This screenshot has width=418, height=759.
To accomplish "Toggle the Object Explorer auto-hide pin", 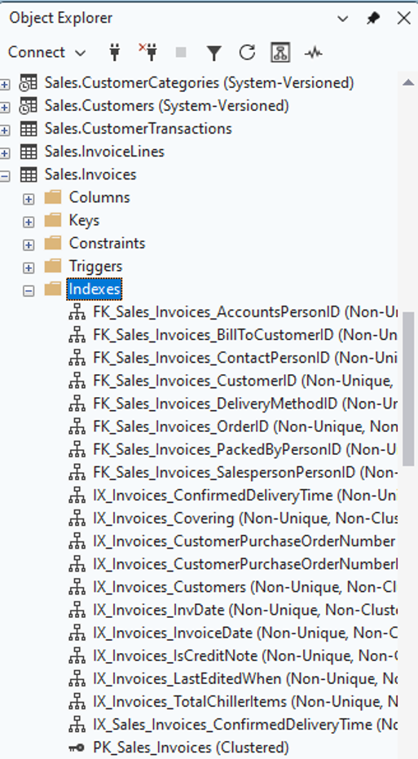I will point(373,19).
